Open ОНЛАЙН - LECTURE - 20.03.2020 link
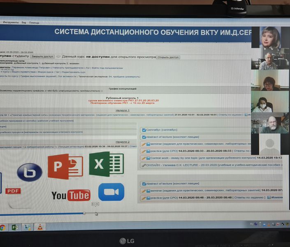Screen dimensions: 290x247 click(x=181, y=165)
